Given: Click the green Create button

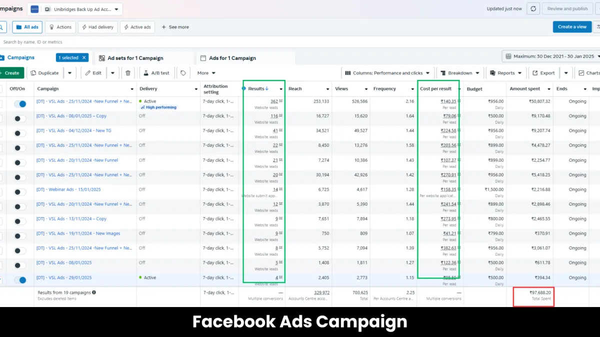Looking at the screenshot, I should pyautogui.click(x=11, y=73).
